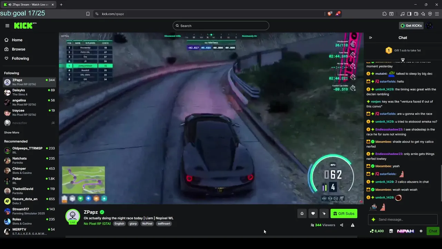Image resolution: width=442 pixels, height=249 pixels.
Task: Open Natchats recommended channel
Action: click(x=29, y=160)
